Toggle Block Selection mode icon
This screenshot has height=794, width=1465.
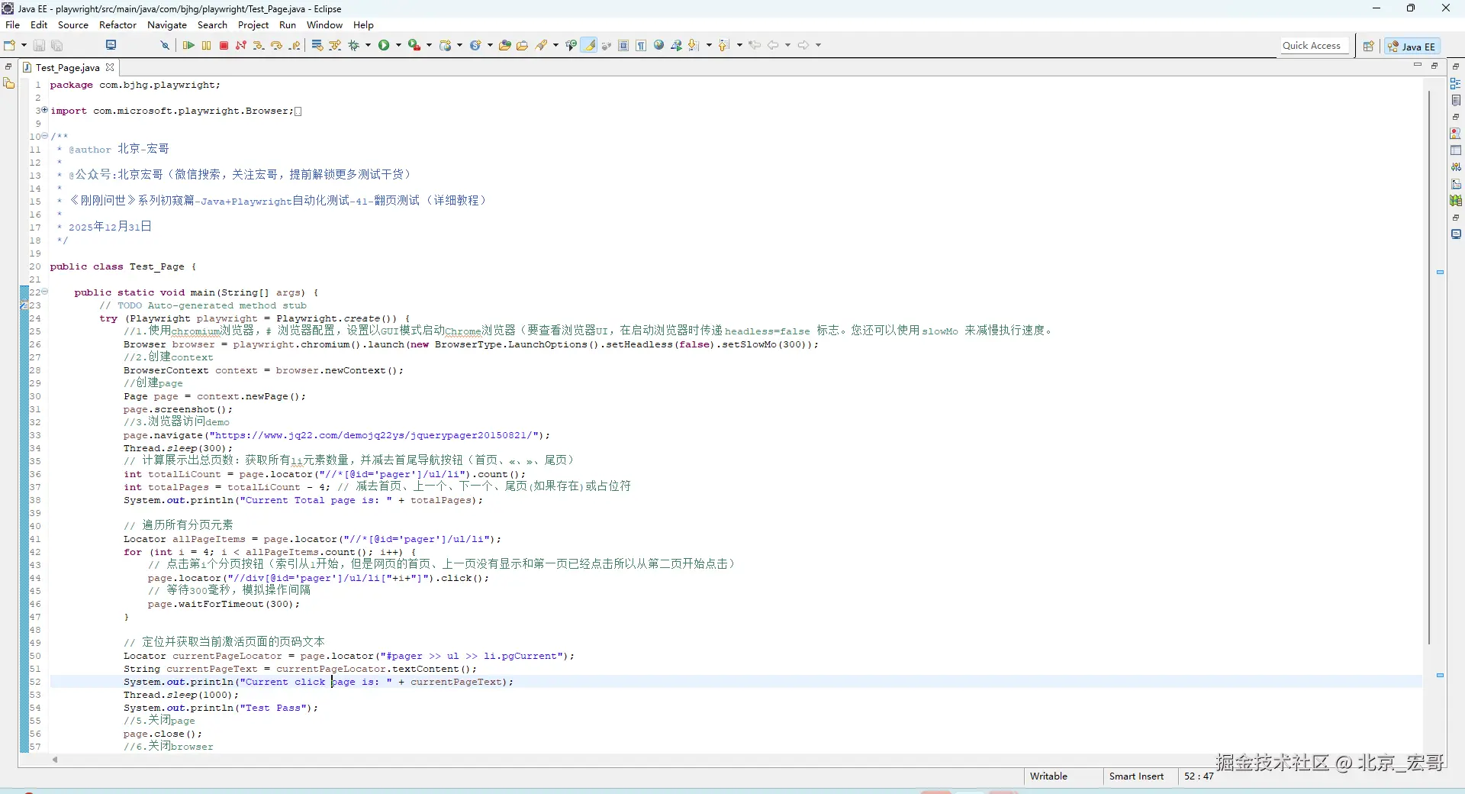click(x=623, y=46)
